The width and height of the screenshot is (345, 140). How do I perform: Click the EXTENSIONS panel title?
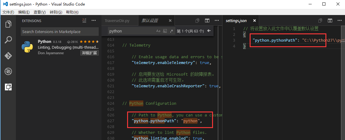point(32,21)
